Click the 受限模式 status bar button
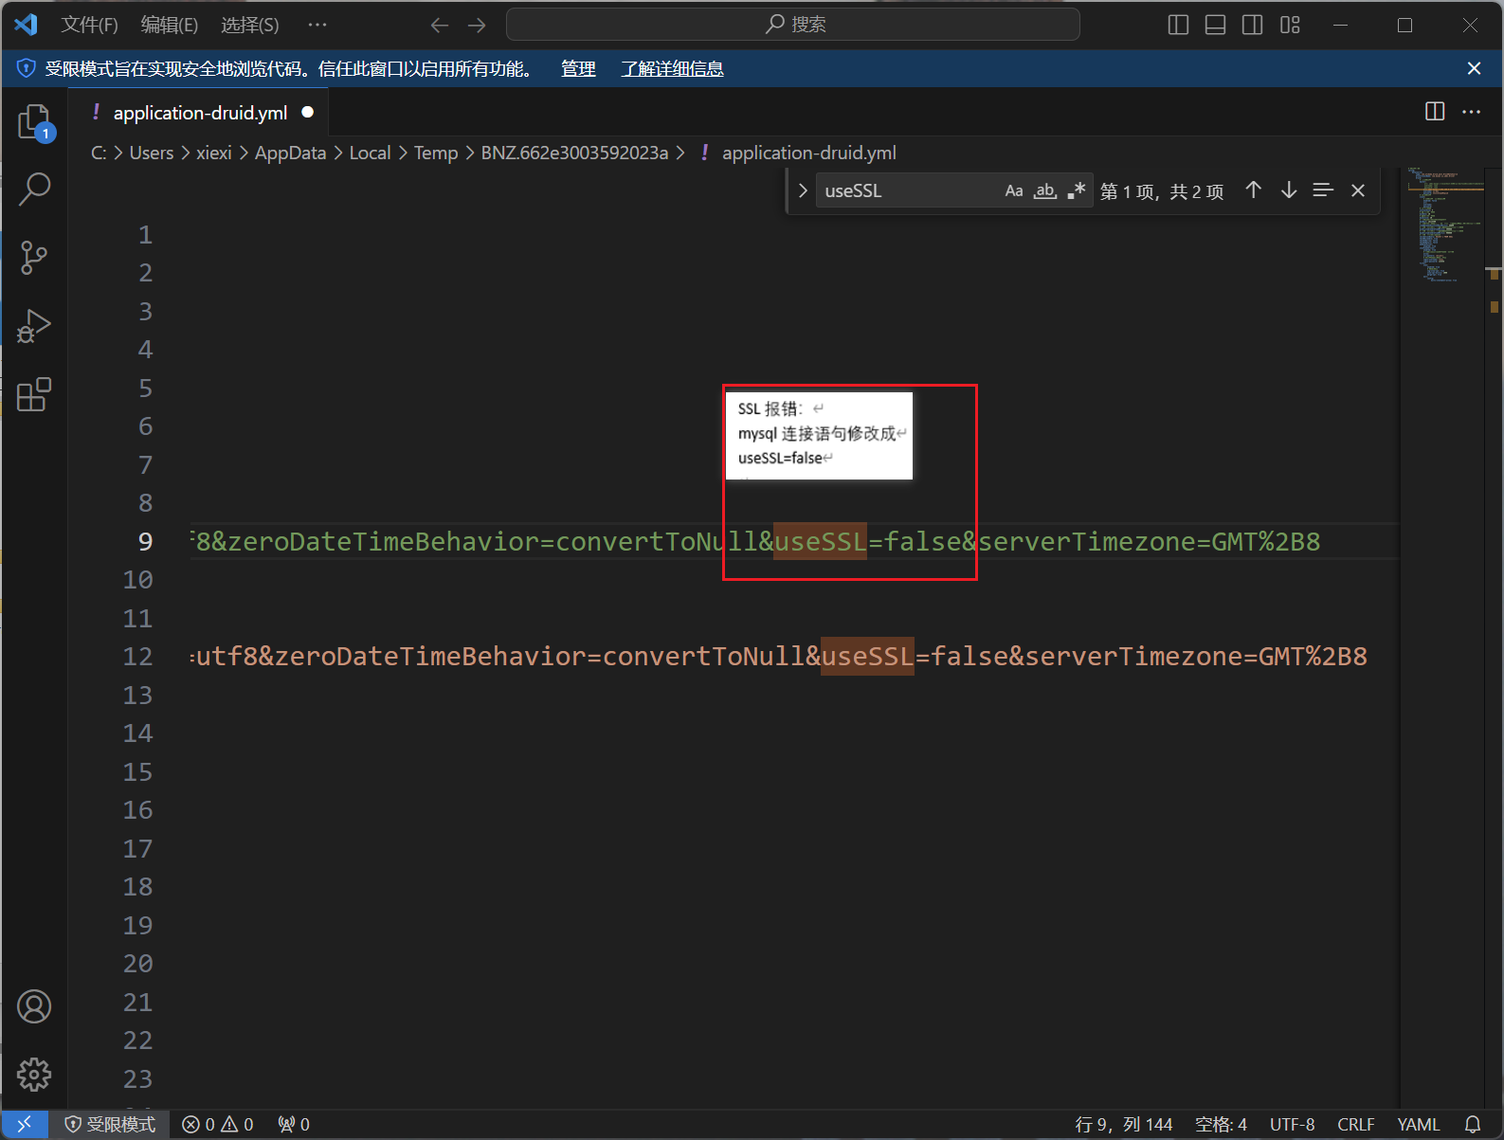Screen dimensions: 1504x1140 click(x=110, y=1124)
